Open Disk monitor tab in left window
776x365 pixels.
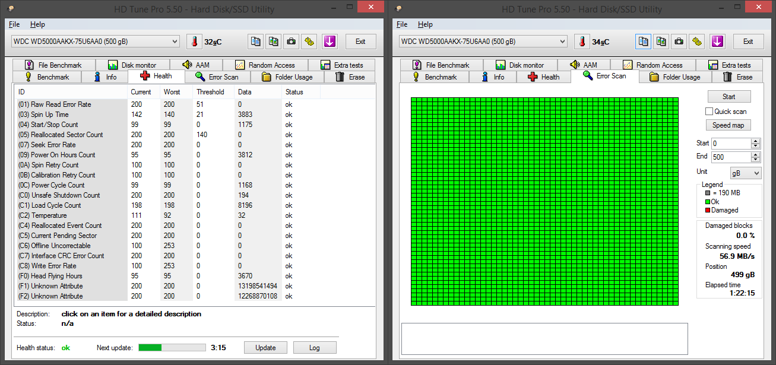132,65
